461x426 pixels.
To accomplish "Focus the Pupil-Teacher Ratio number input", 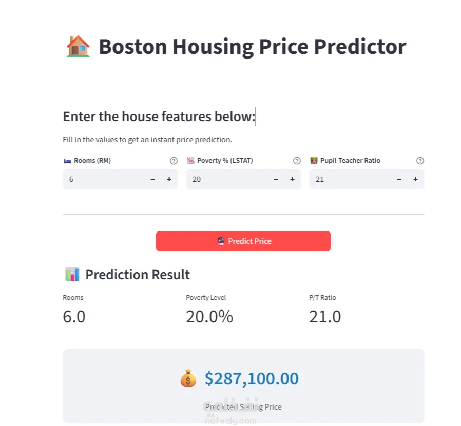I will coord(349,179).
